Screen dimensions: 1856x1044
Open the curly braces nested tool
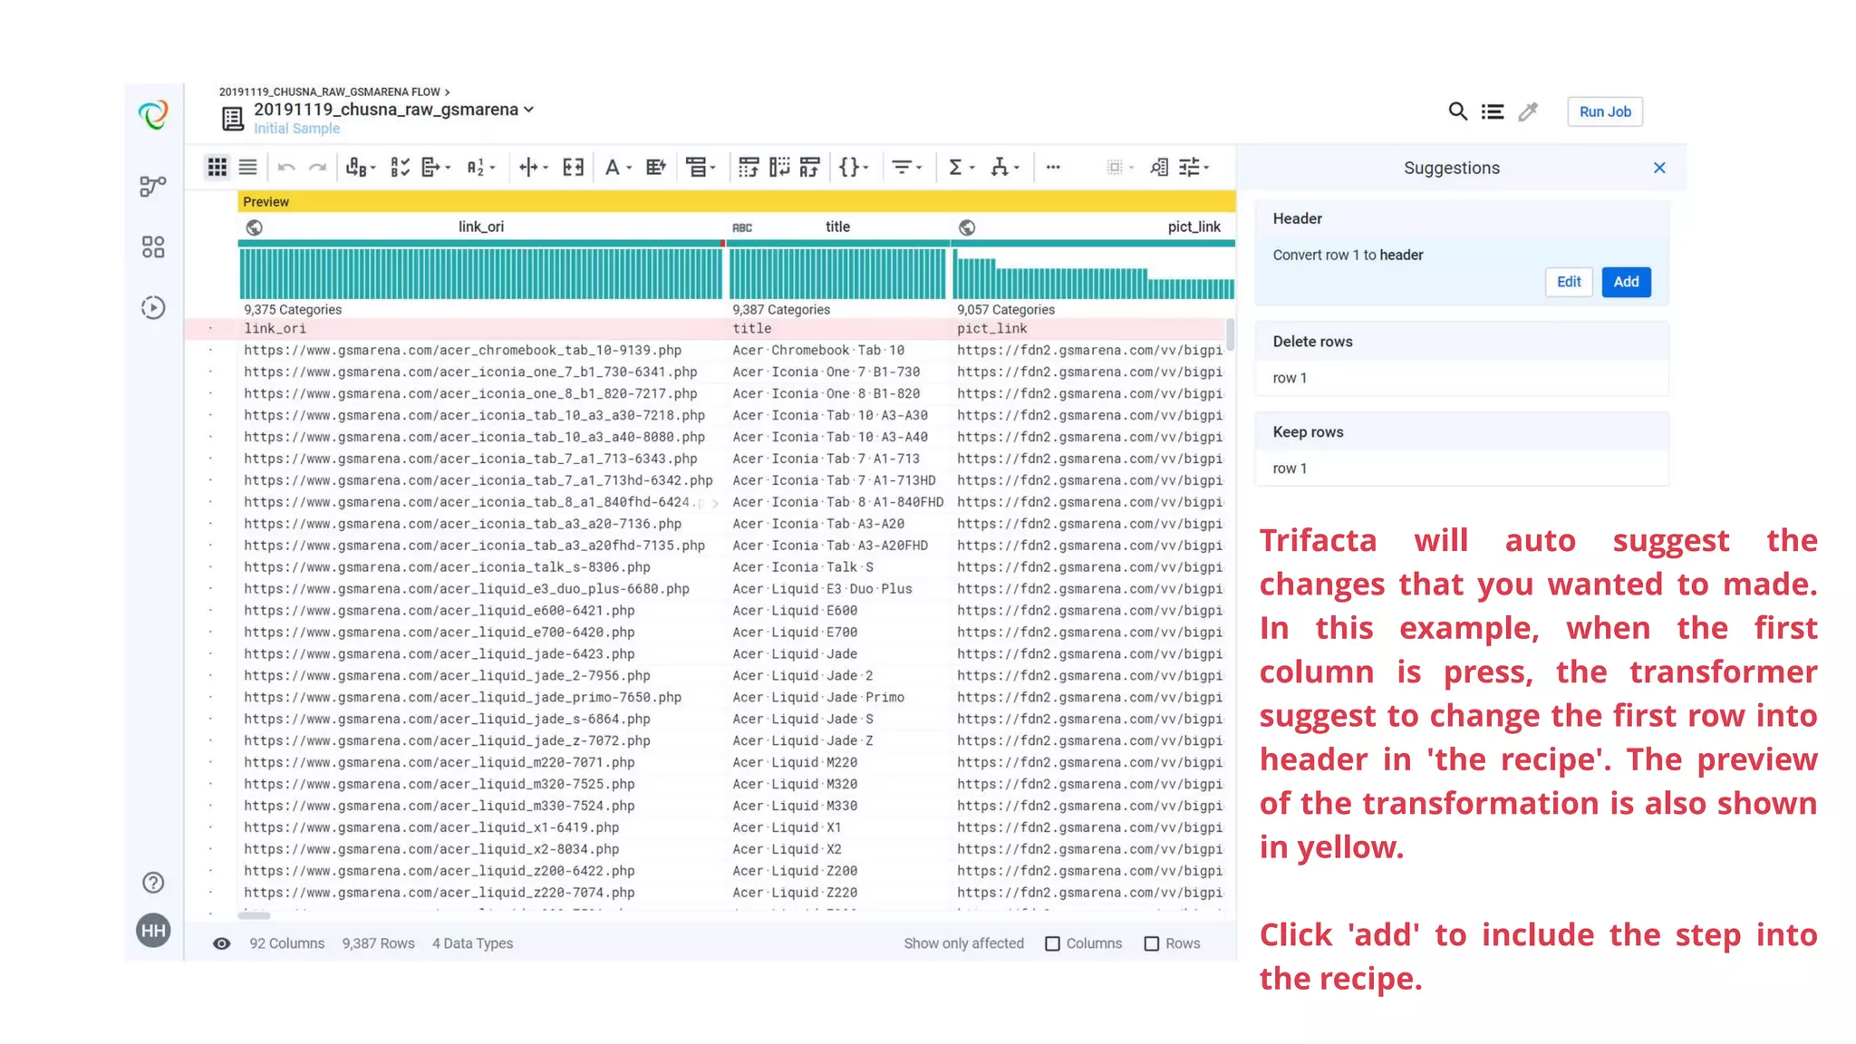pyautogui.click(x=853, y=167)
